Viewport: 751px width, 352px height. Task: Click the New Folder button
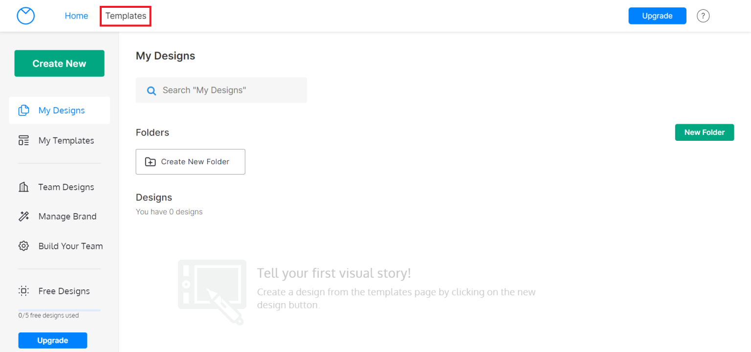pos(705,132)
